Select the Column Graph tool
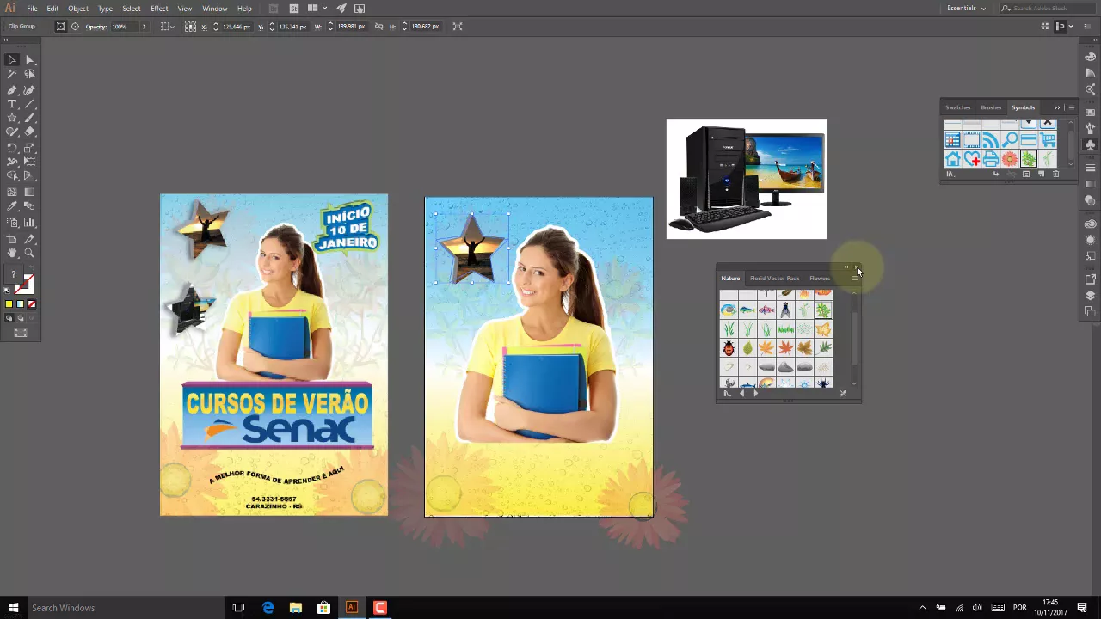The image size is (1101, 619). [29, 223]
